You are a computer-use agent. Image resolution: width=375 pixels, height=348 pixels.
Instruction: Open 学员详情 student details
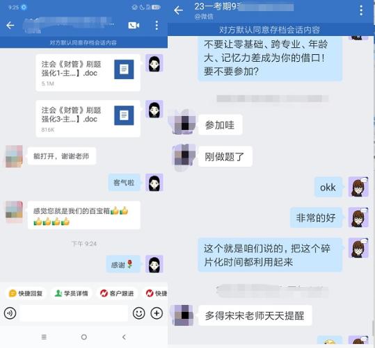click(72, 293)
